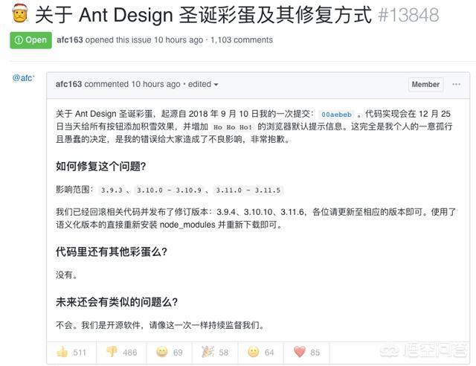Viewport: 476px width, 366px height.
Task: Open afc163's profile from the issue header
Action: [x=70, y=39]
